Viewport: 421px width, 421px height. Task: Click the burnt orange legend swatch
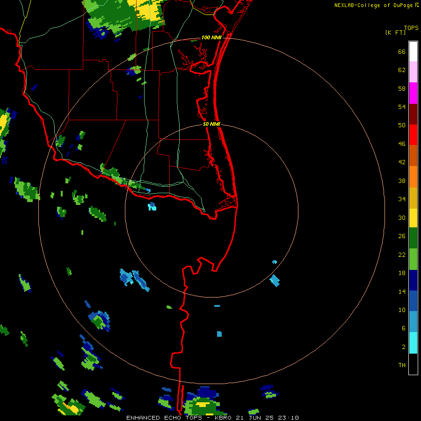[413, 156]
